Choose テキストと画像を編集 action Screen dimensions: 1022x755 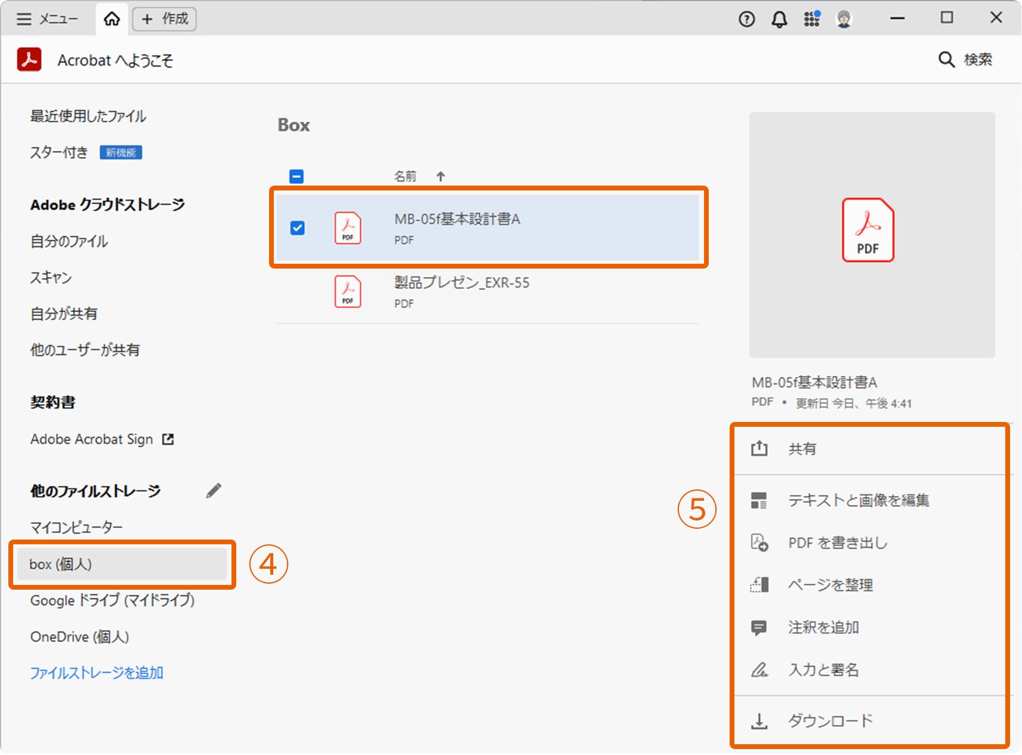[x=859, y=500]
